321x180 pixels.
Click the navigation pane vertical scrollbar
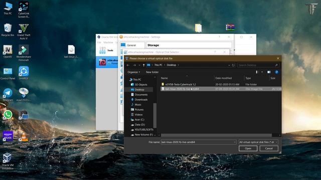[155, 115]
